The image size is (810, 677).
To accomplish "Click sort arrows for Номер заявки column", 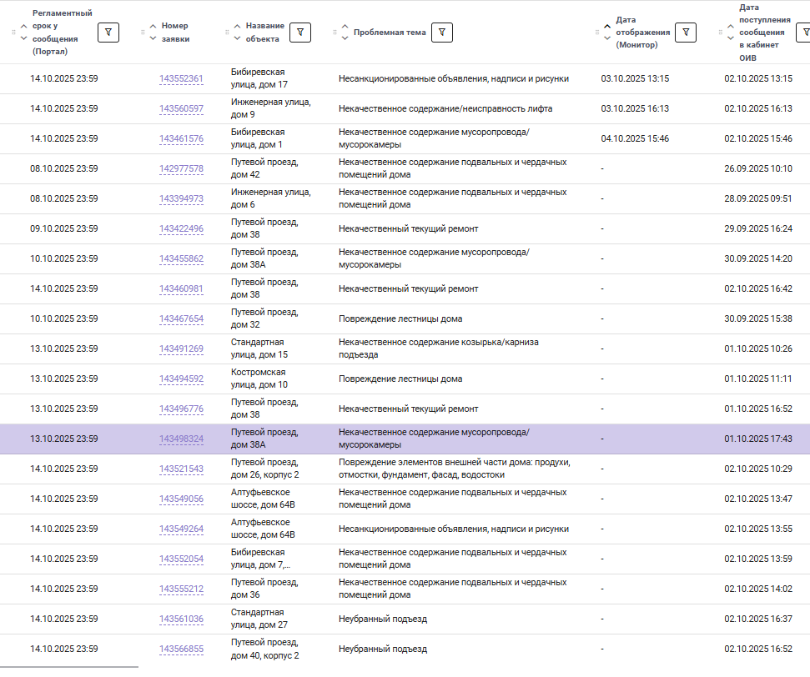I will point(153,33).
